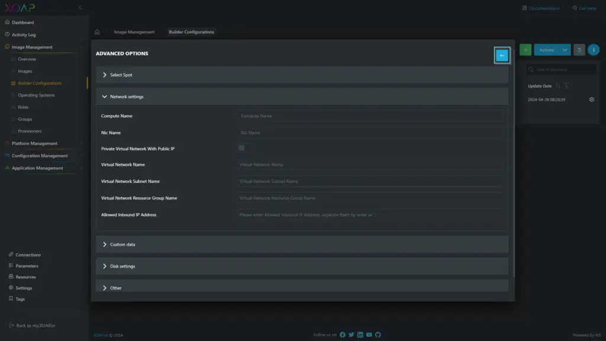
Task: Click Image Management breadcrumb
Action: coord(134,32)
